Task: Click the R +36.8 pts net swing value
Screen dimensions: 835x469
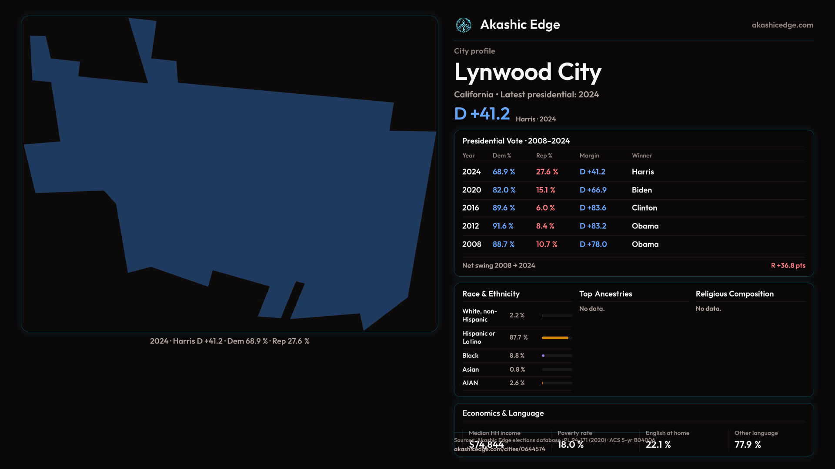Action: pyautogui.click(x=788, y=265)
